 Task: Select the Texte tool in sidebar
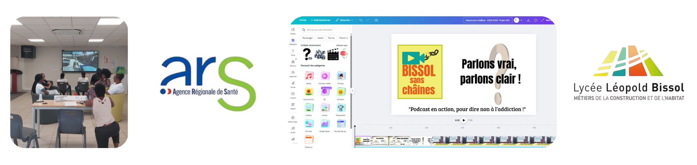point(293,52)
